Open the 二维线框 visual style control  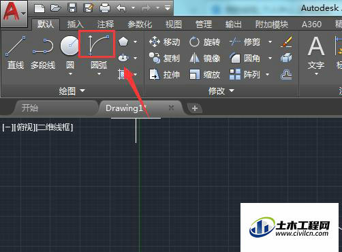(55, 127)
